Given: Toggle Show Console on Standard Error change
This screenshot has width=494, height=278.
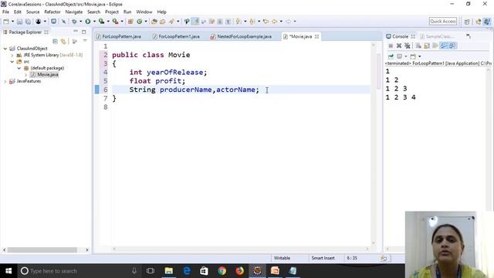Looking at the screenshot, I should click(452, 46).
